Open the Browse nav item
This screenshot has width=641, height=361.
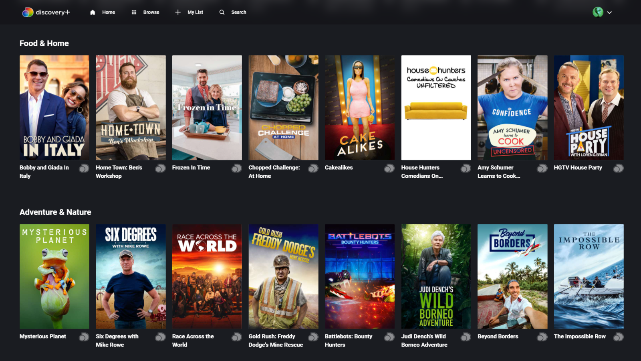[145, 12]
